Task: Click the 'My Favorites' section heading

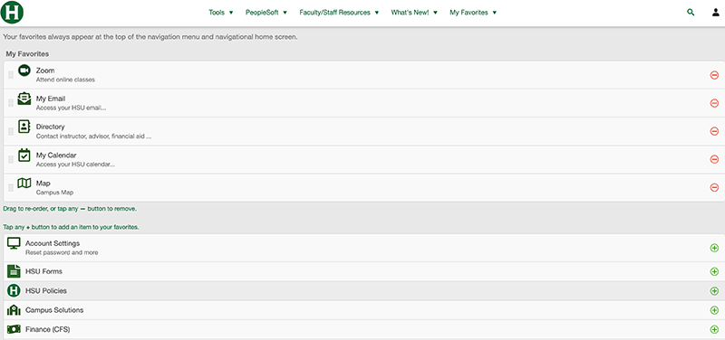Action: 27,54
